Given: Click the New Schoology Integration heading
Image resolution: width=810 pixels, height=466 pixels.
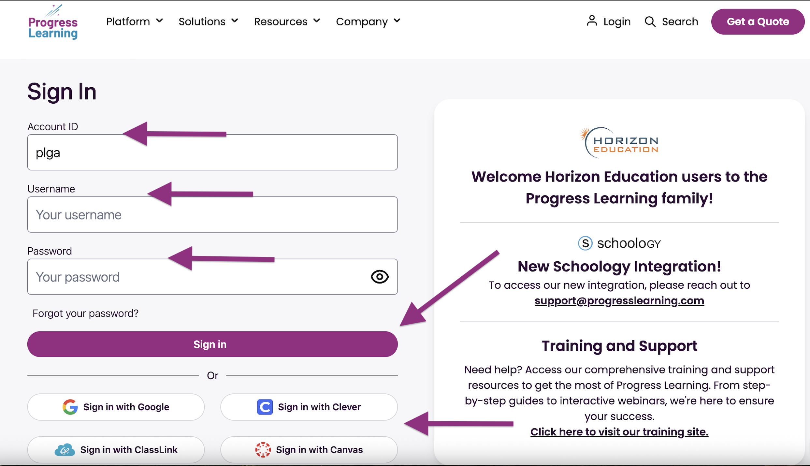Looking at the screenshot, I should (x=619, y=267).
